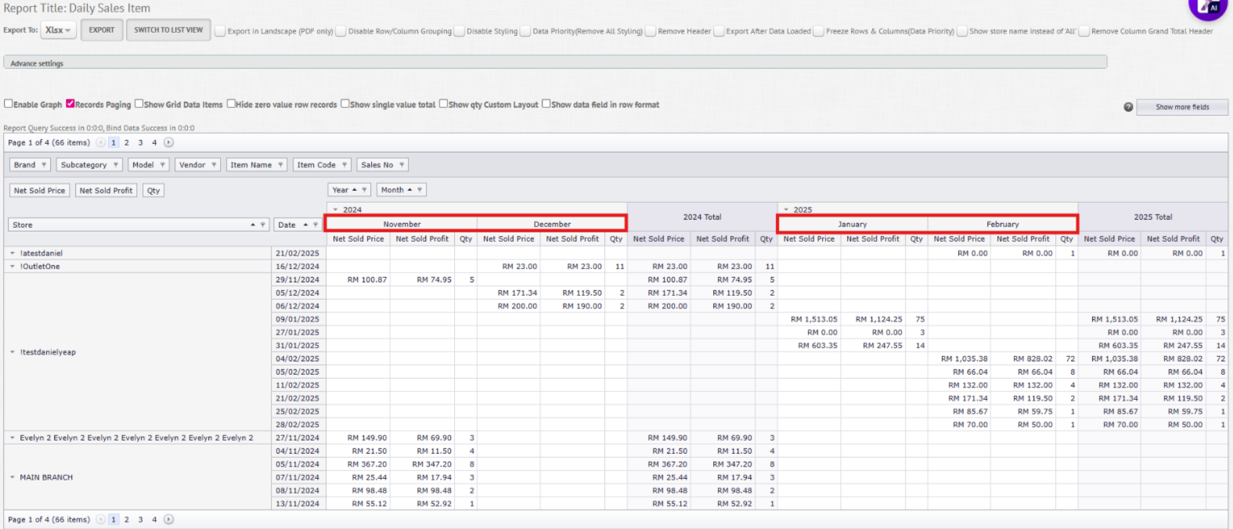The height and width of the screenshot is (529, 1233).
Task: Tick Export in Landscape (PDF only) checkbox
Action: (221, 31)
